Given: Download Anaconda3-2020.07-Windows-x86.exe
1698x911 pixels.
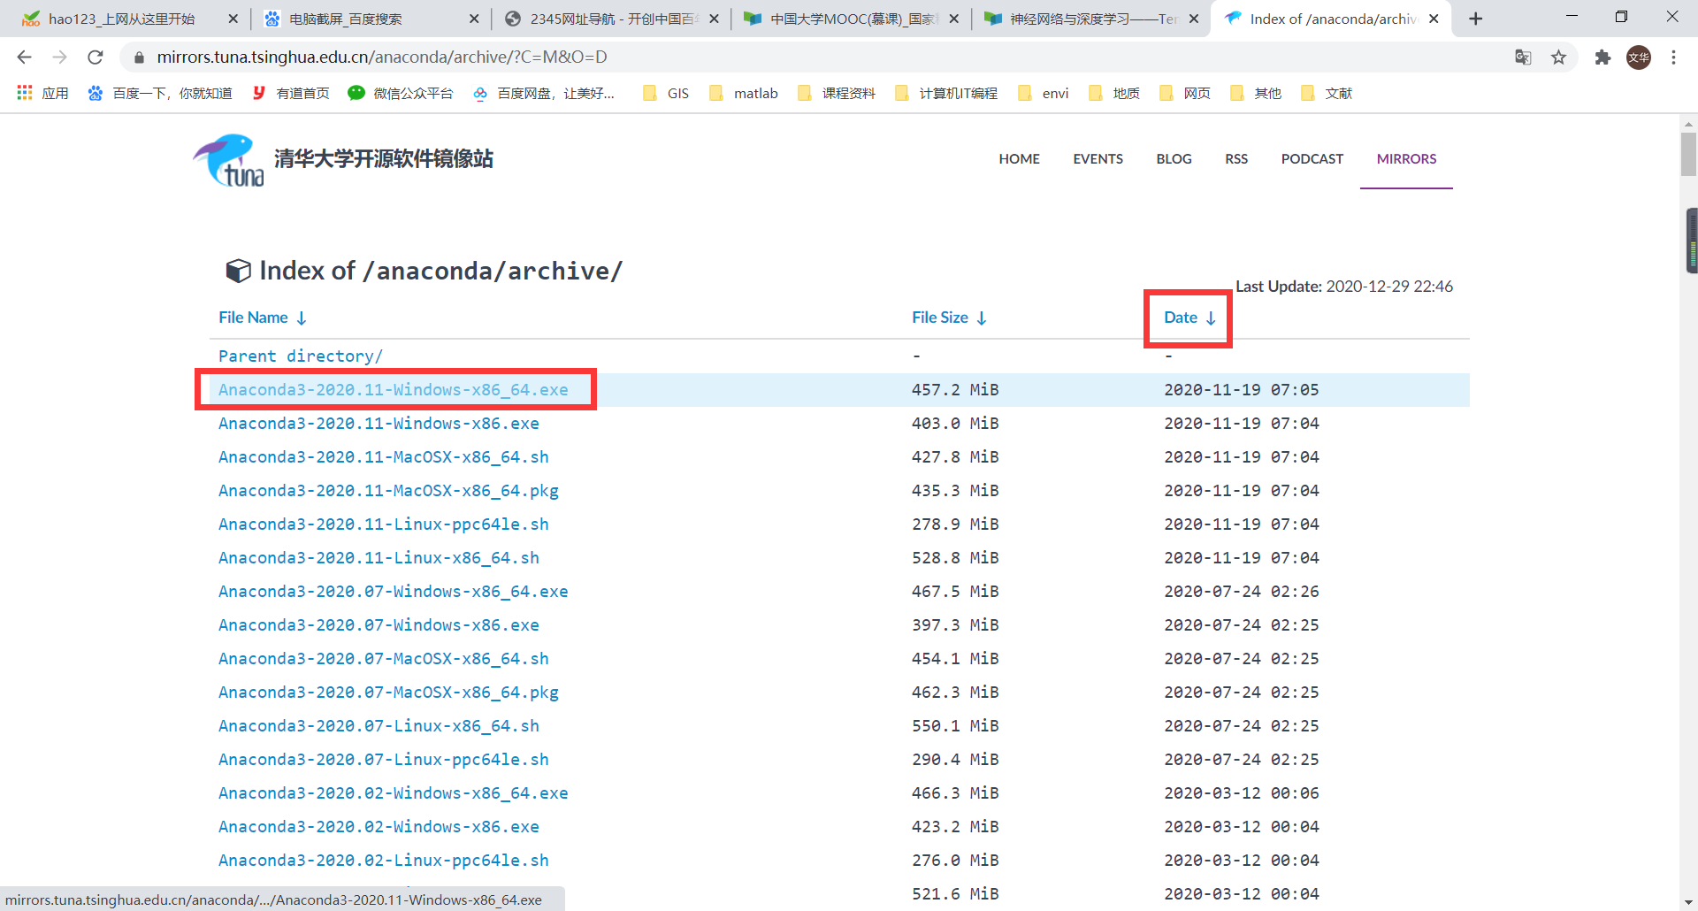Looking at the screenshot, I should pos(379,625).
